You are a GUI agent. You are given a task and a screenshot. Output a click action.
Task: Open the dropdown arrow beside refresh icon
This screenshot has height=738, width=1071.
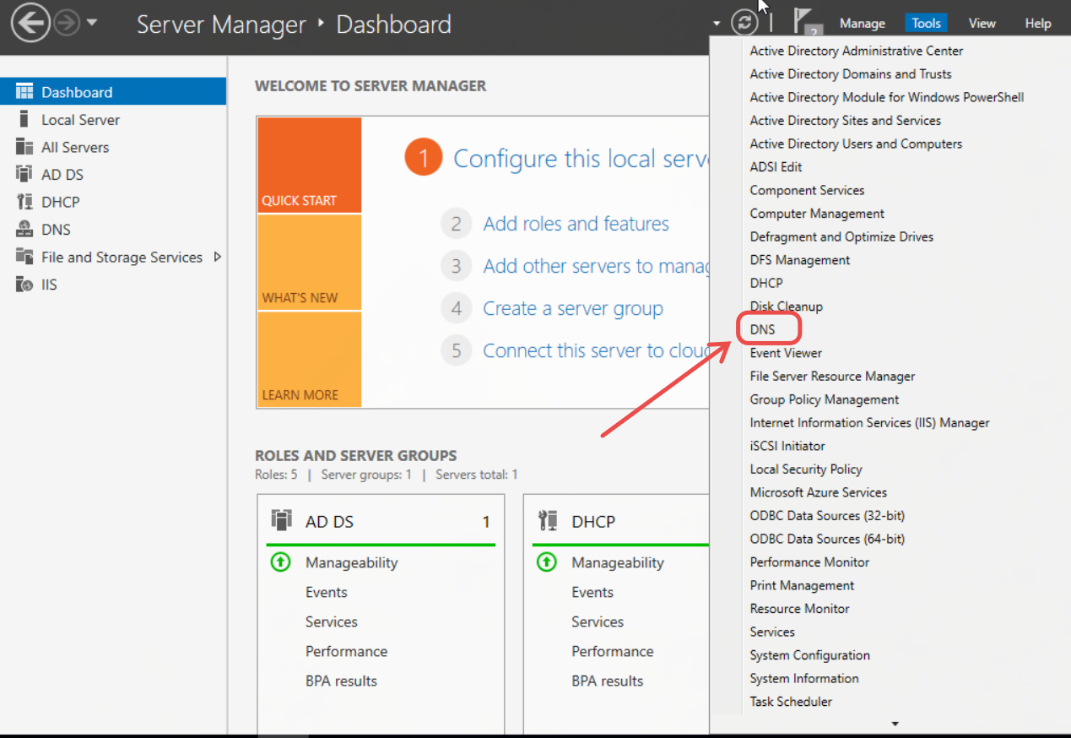(717, 24)
